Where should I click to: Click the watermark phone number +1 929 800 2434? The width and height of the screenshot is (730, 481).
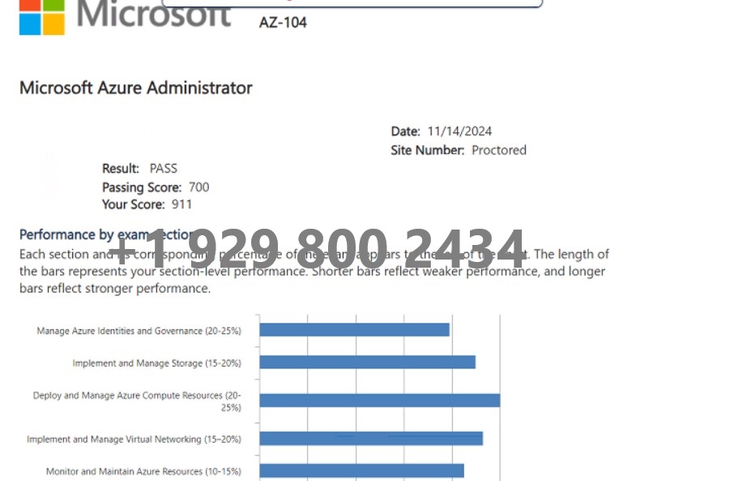point(317,248)
